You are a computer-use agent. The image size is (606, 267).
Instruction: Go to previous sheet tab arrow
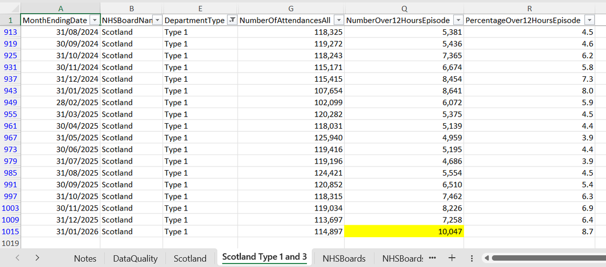pyautogui.click(x=17, y=258)
